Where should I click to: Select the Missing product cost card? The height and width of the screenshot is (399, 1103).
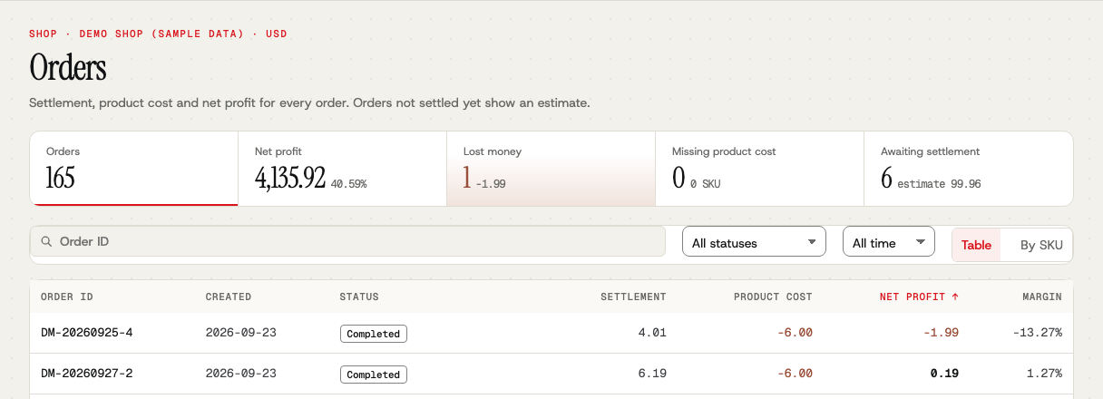(760, 169)
